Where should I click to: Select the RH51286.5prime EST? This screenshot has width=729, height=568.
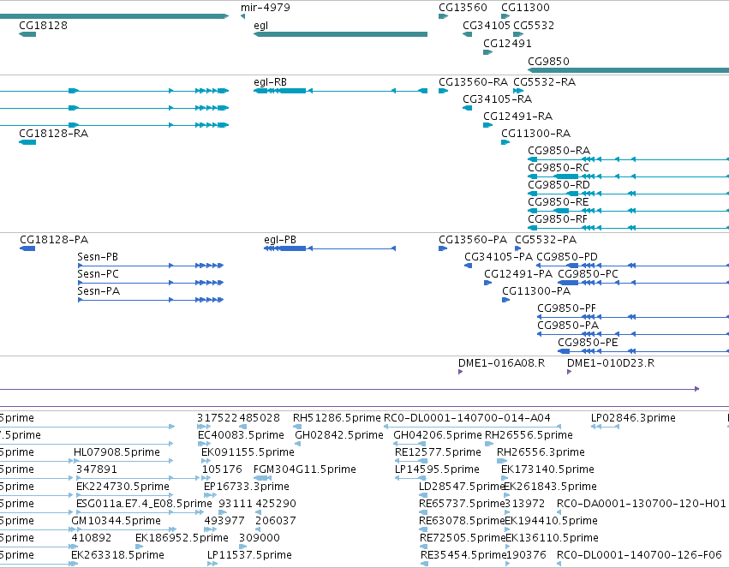coord(297,427)
